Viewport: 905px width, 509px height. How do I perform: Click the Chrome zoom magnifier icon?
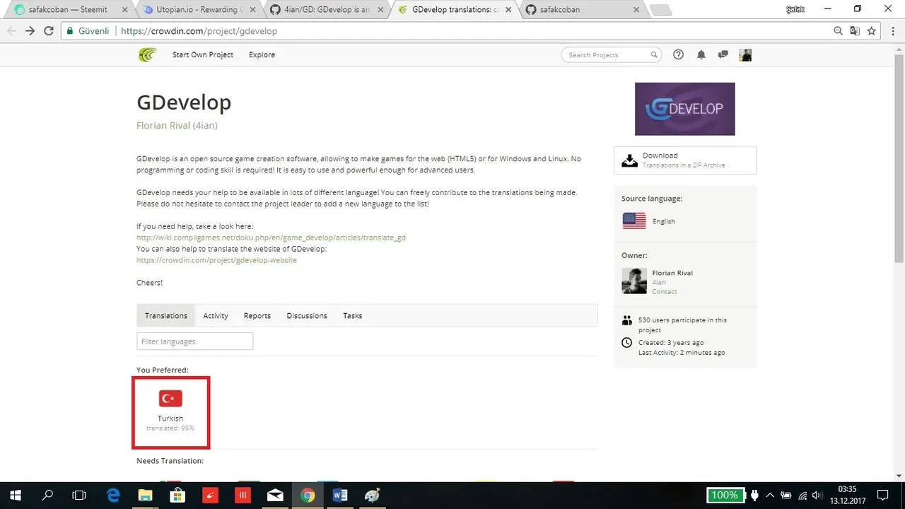(x=839, y=31)
